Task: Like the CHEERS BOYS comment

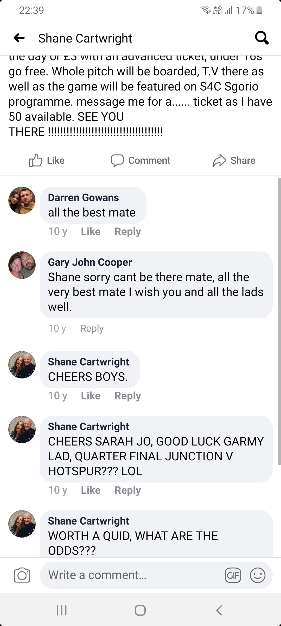Action: (x=91, y=396)
